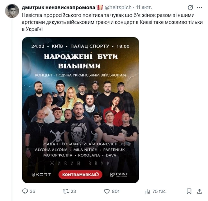Open view analytics bar chart icon
Viewport: 208px width, 201px height.
[148, 191]
